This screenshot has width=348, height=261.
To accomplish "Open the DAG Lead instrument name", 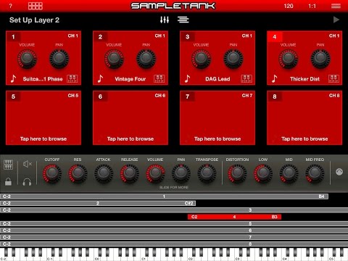I will tap(217, 79).
